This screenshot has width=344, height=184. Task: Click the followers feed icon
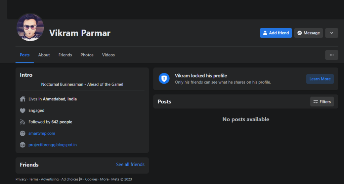click(23, 122)
